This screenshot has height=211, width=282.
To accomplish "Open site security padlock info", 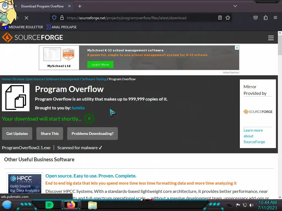I will tap(62, 18).
